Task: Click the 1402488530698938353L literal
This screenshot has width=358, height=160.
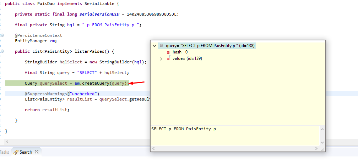Action: pyautogui.click(x=152, y=14)
